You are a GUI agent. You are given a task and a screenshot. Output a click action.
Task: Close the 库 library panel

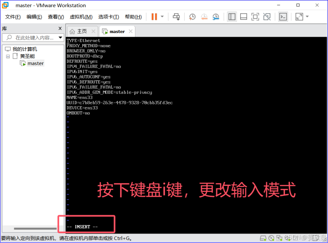coord(60,28)
